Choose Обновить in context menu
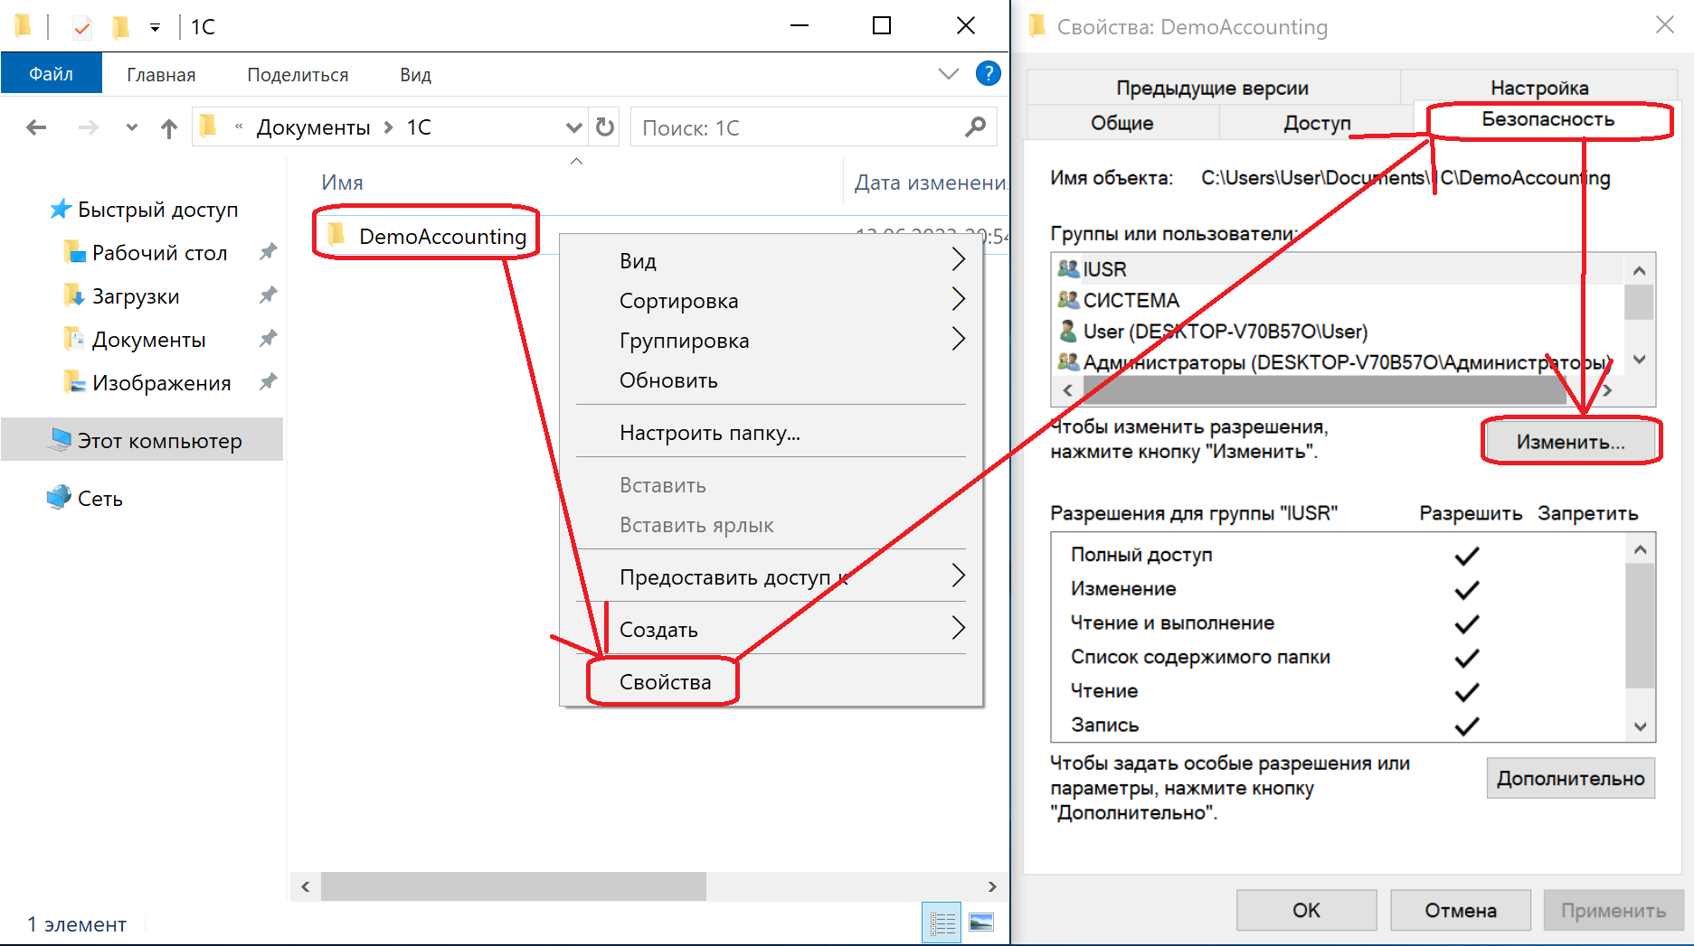Viewport: 1694px width, 946px height. (x=771, y=380)
